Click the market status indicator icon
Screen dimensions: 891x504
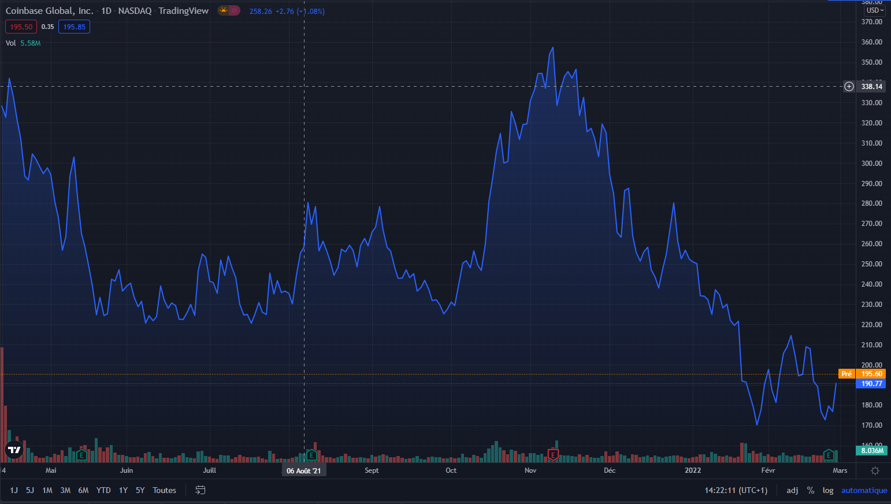pyautogui.click(x=229, y=10)
